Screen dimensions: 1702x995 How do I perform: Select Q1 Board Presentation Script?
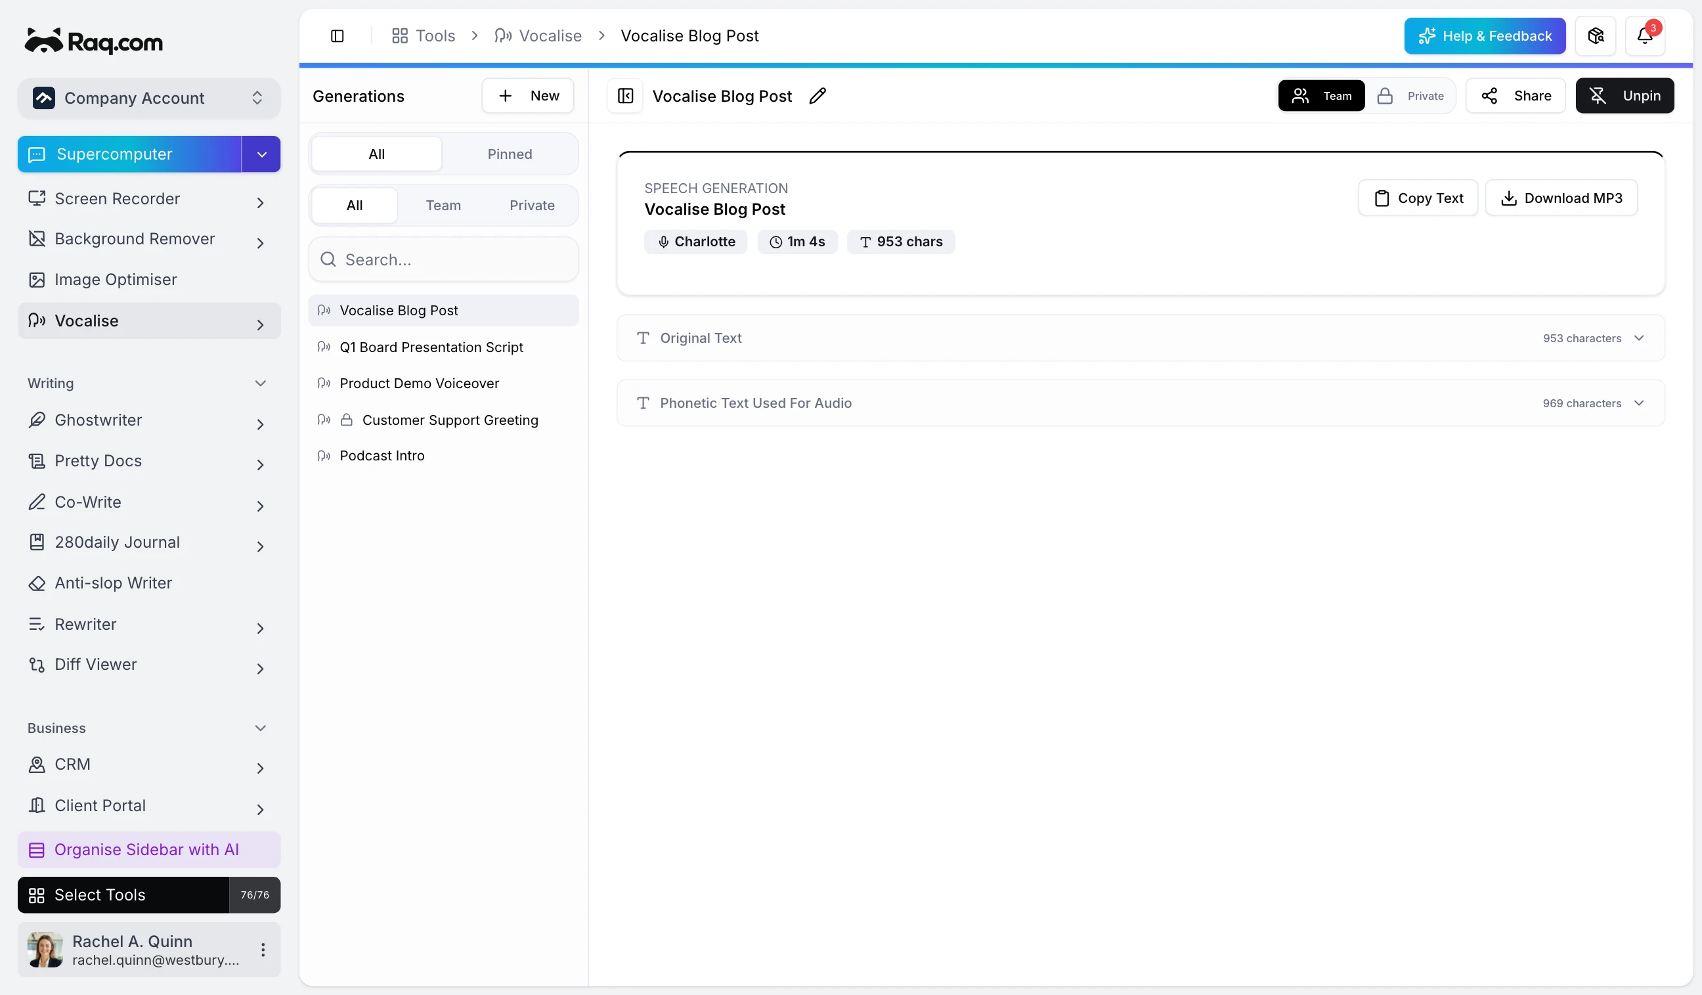point(443,347)
